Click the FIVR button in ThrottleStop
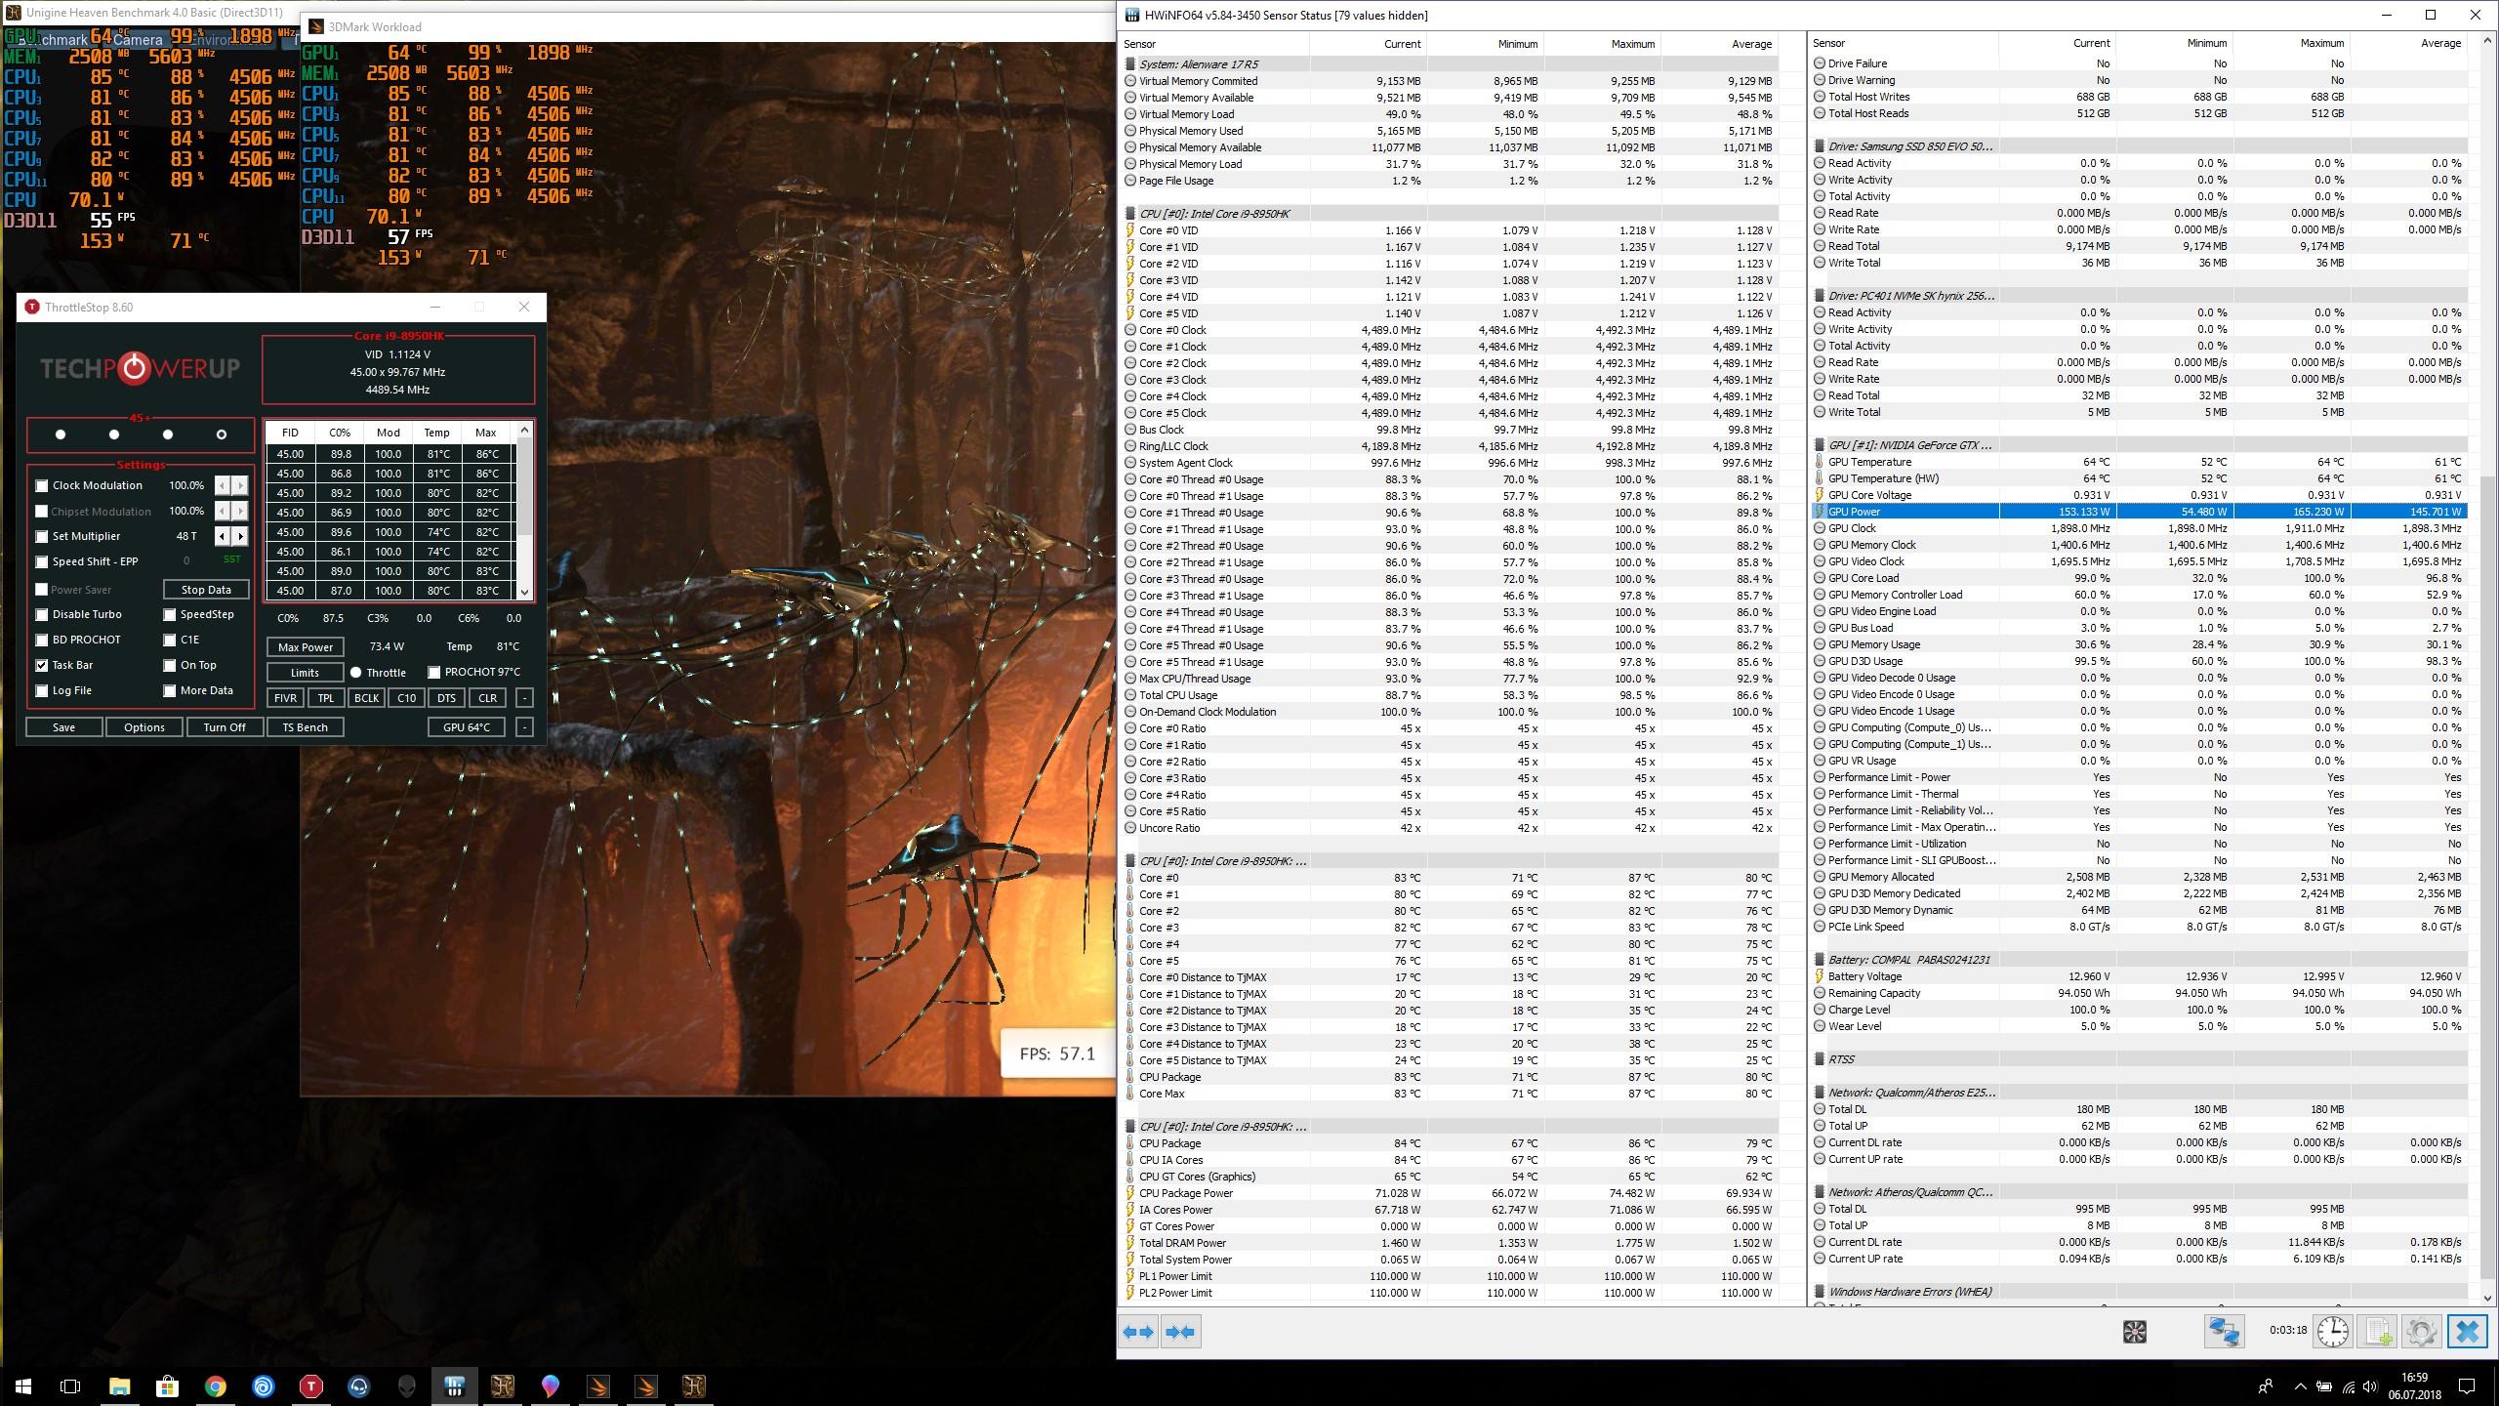Screen dimensions: 2499x1406 tap(285, 698)
